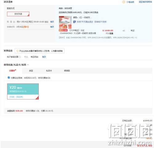Click the red corner check on the ¥20 coupon

pyautogui.click(x=37, y=98)
